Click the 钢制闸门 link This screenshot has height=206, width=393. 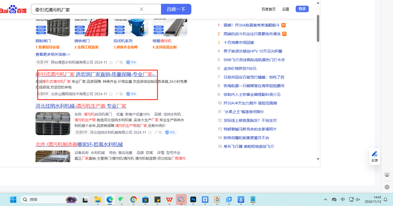43,41
